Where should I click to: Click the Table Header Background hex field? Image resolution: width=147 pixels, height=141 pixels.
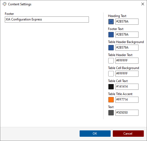tap(127, 48)
